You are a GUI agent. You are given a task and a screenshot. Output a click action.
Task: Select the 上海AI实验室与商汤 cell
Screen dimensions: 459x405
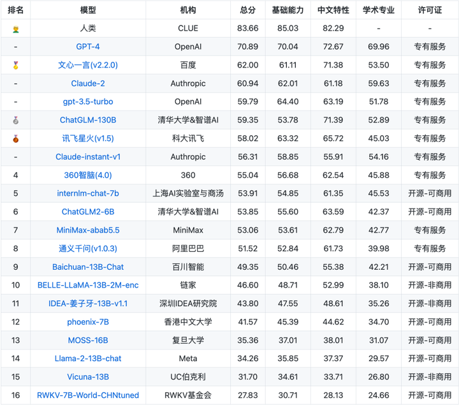188,193
